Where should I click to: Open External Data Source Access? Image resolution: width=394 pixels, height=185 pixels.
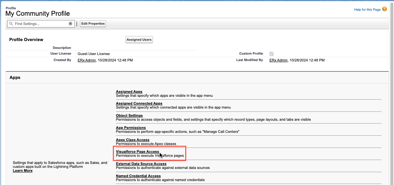point(141,164)
